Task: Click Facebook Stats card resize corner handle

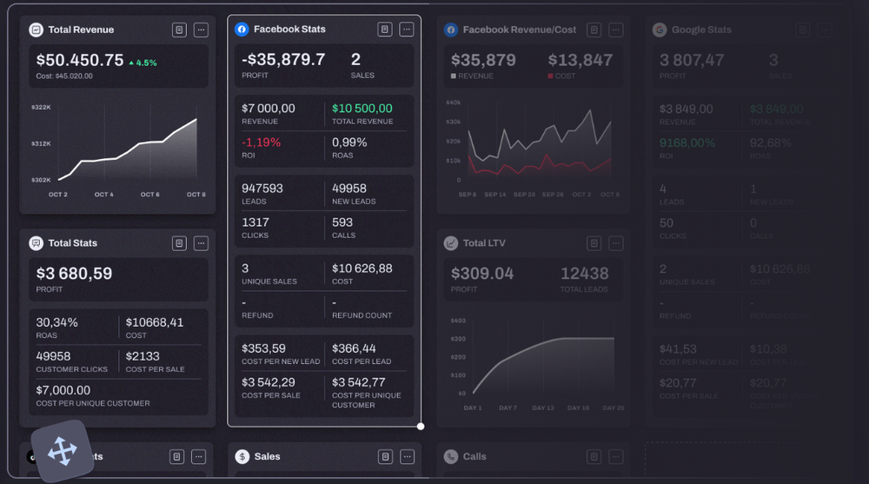Action: (x=421, y=427)
